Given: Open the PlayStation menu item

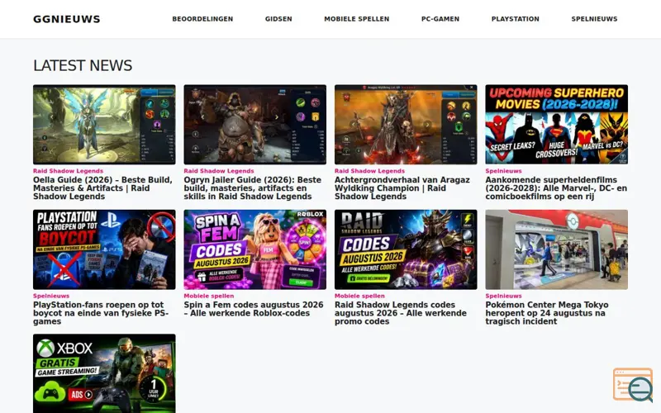Looking at the screenshot, I should [515, 19].
